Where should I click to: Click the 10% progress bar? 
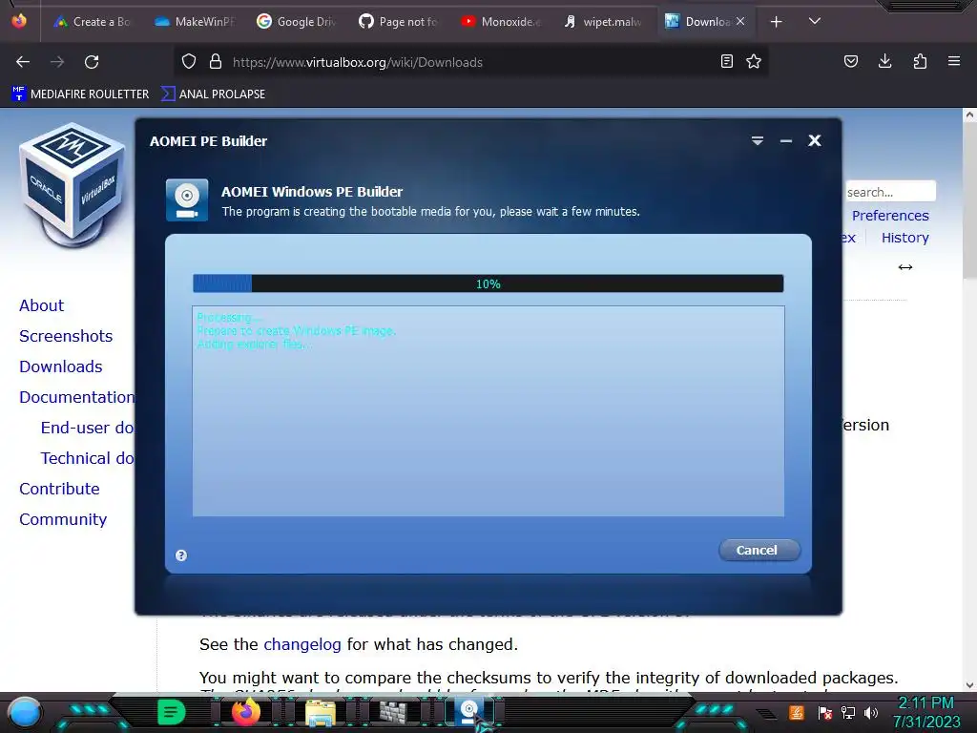pos(488,283)
